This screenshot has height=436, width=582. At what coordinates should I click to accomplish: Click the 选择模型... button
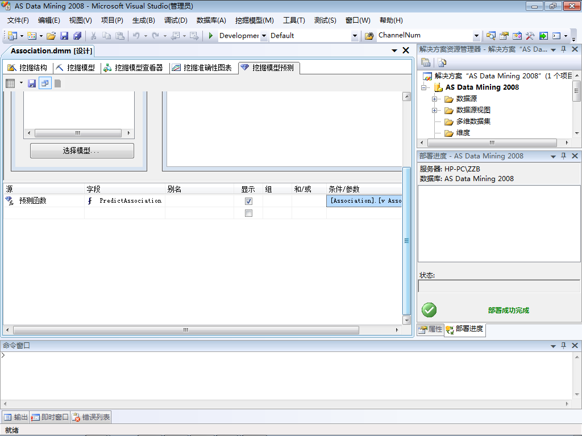point(82,150)
